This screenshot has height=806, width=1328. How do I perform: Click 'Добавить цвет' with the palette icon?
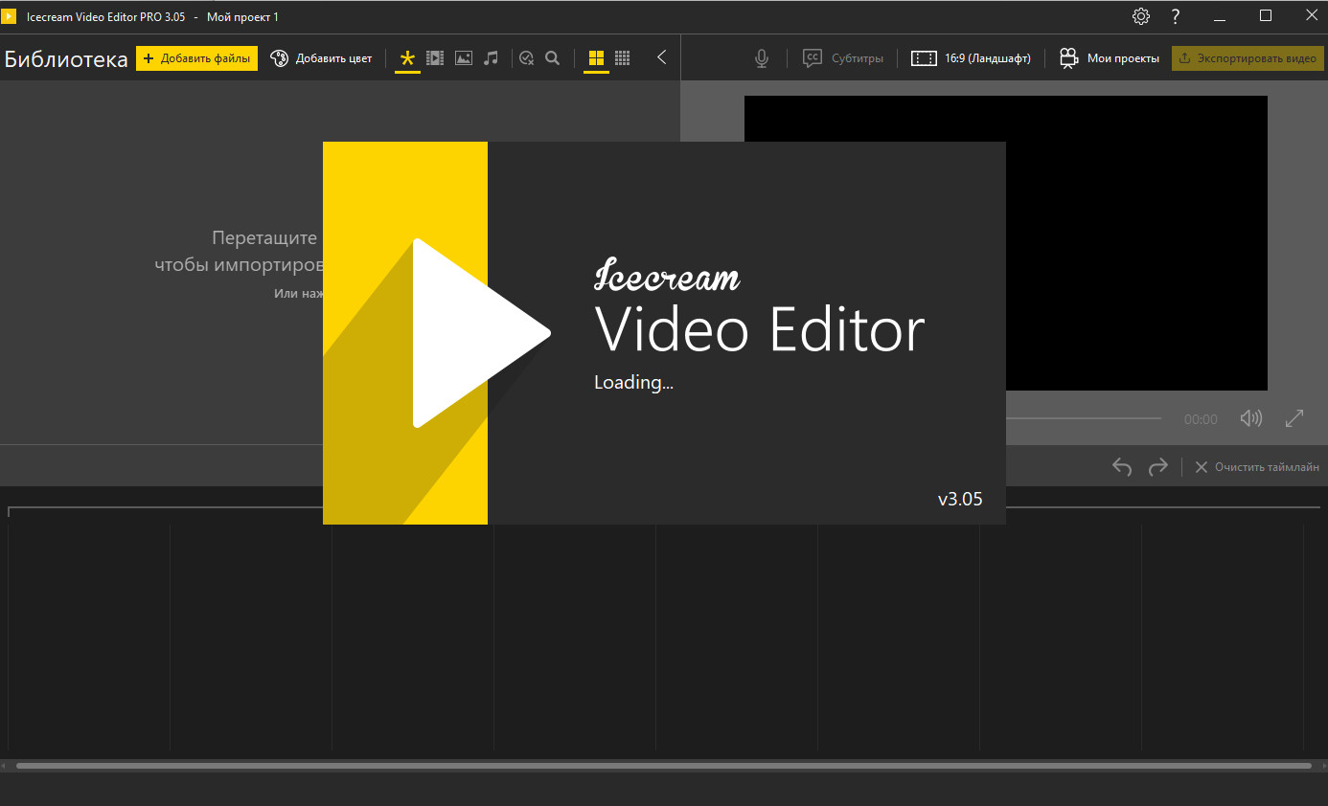click(321, 58)
